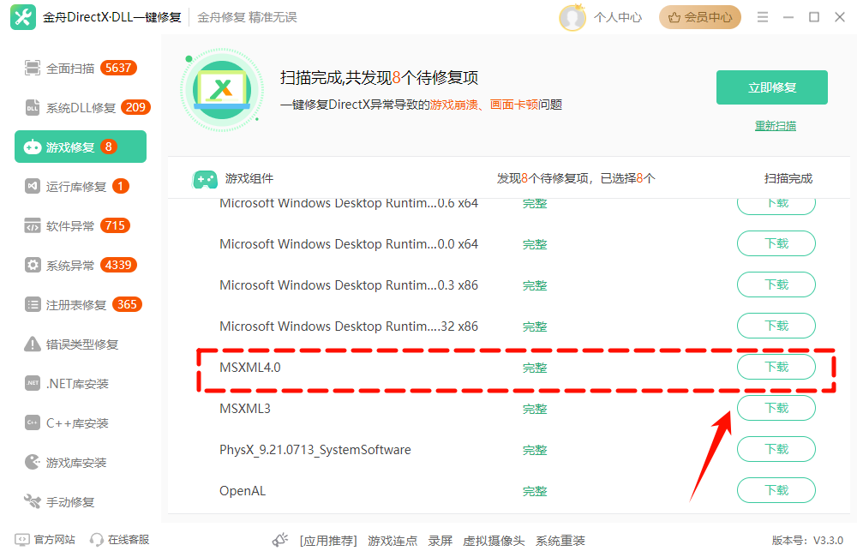Select 系统DLL修复 in sidebar
Viewport: 857px width, 557px height.
[81, 108]
